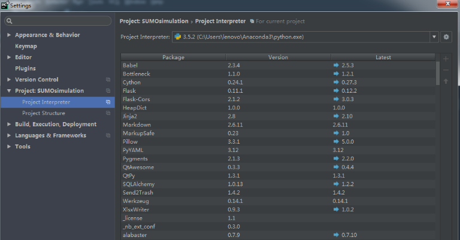
Task: Click the update arrow for Cython
Action: pos(336,82)
